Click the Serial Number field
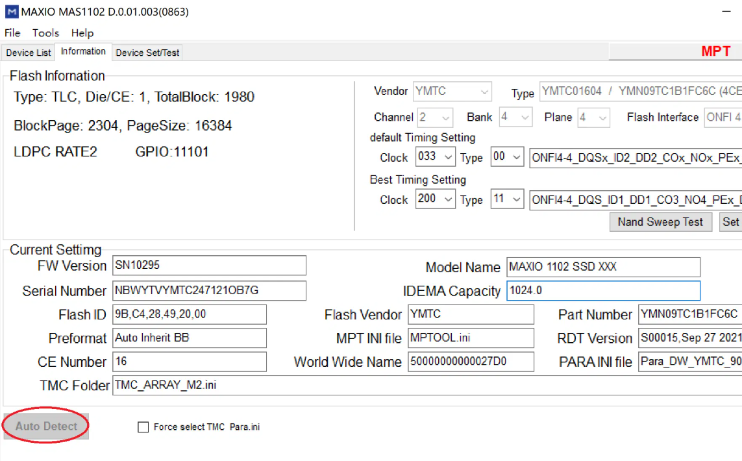This screenshot has width=742, height=461. pyautogui.click(x=209, y=290)
